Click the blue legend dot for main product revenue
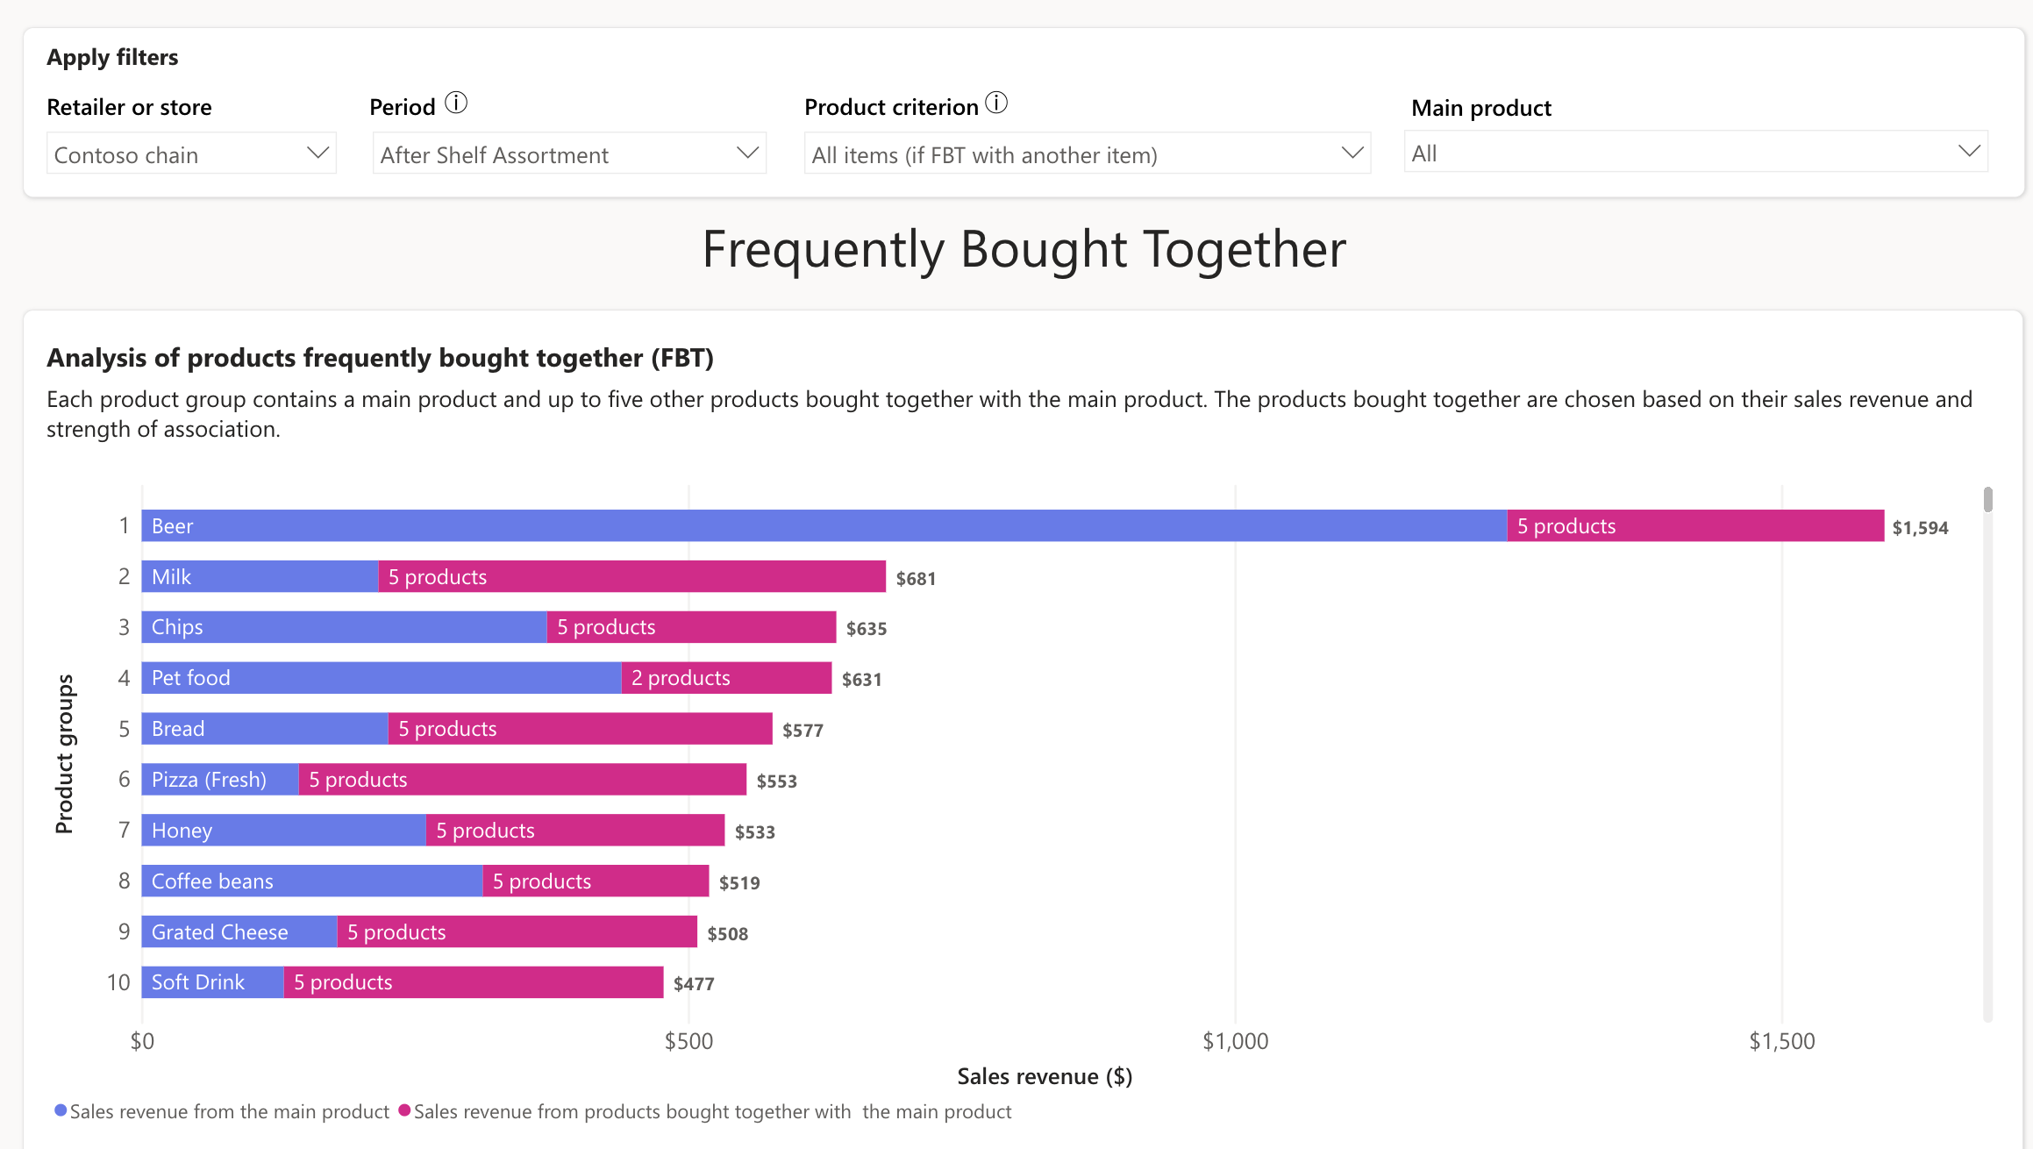The width and height of the screenshot is (2033, 1149). pyautogui.click(x=60, y=1110)
